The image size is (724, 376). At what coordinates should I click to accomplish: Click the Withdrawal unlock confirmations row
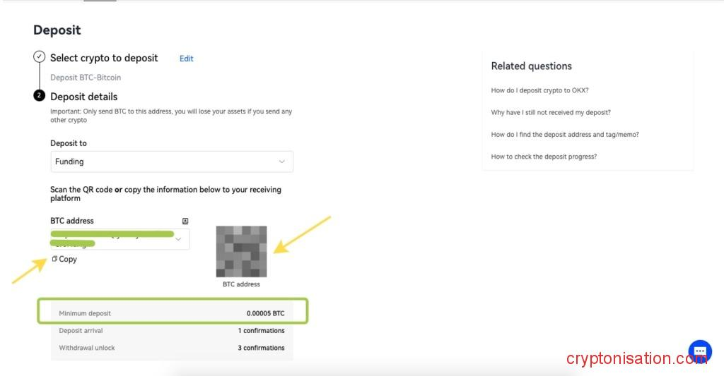pyautogui.click(x=172, y=348)
